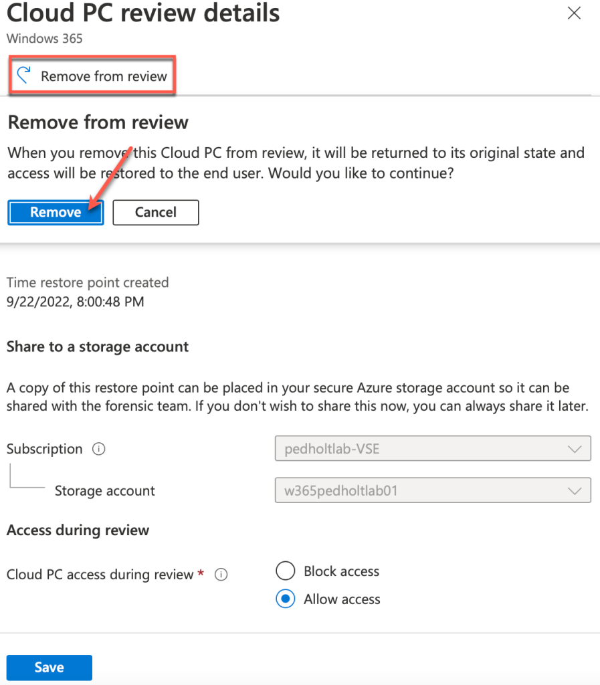The image size is (600, 685).
Task: Click the Subscription info icon
Action: pyautogui.click(x=99, y=449)
